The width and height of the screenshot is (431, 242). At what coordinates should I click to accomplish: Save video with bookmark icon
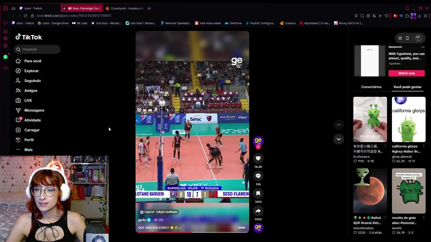pyautogui.click(x=258, y=193)
